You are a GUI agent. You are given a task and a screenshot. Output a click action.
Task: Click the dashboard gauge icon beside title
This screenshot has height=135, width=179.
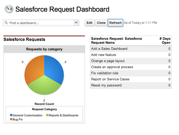click(x=9, y=9)
